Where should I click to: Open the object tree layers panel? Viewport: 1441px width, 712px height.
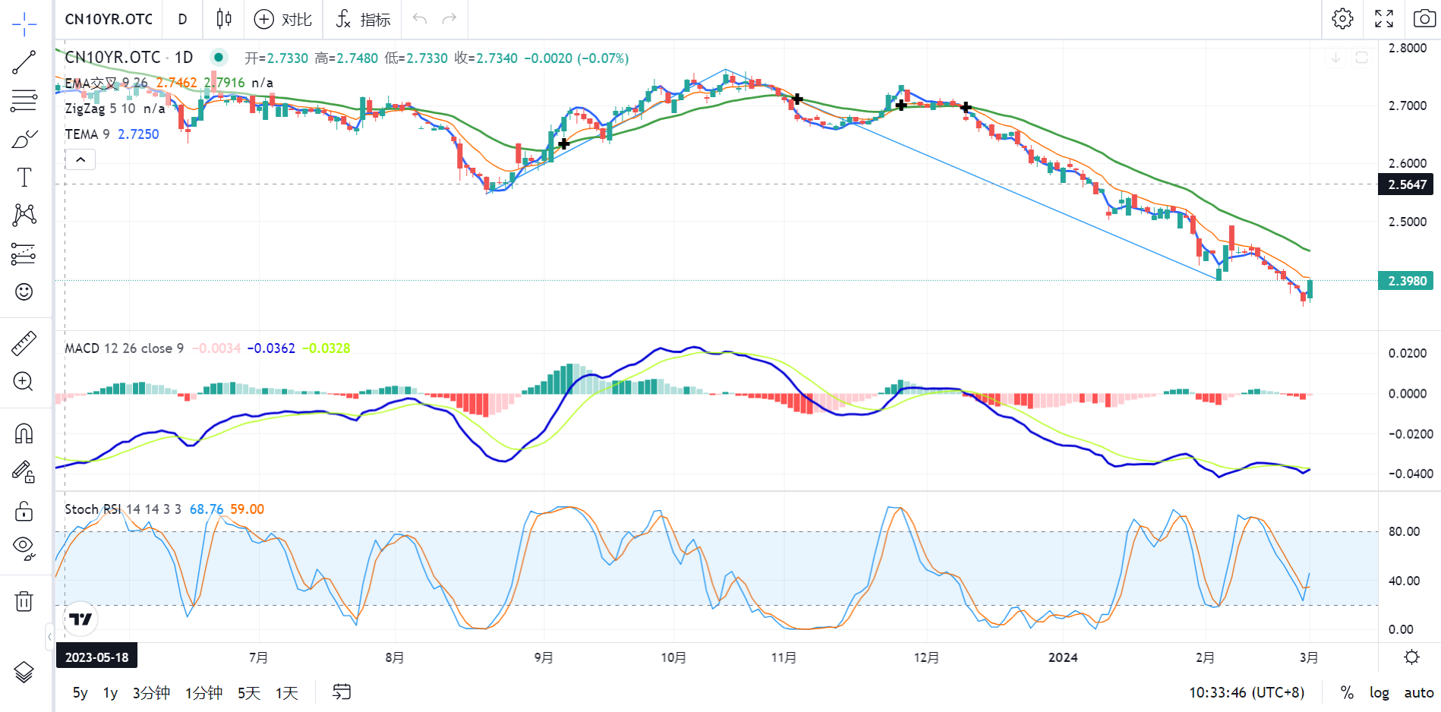24,672
